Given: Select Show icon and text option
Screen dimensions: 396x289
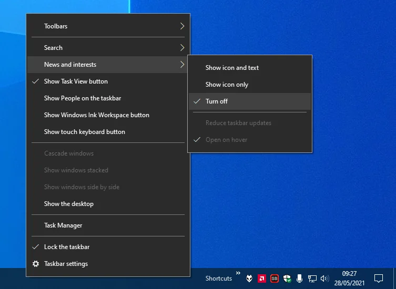Looking at the screenshot, I should tap(250, 68).
